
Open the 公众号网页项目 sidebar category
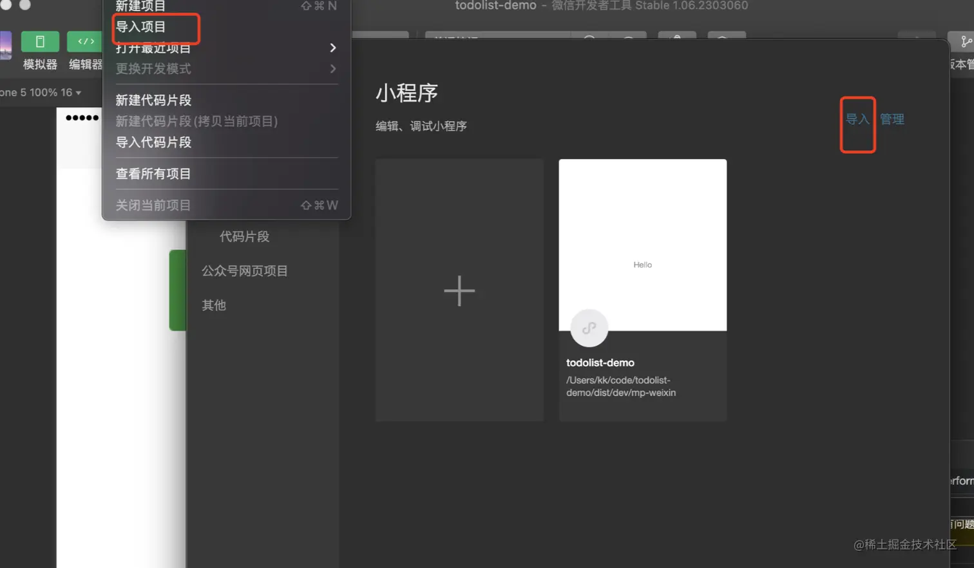[245, 271]
